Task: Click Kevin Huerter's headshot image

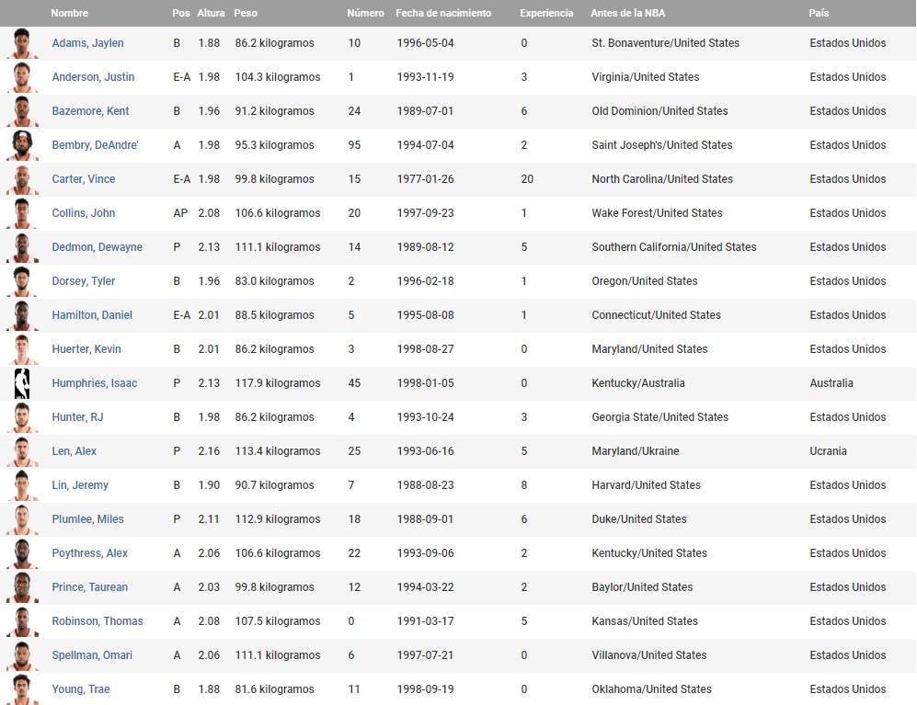Action: 22,349
